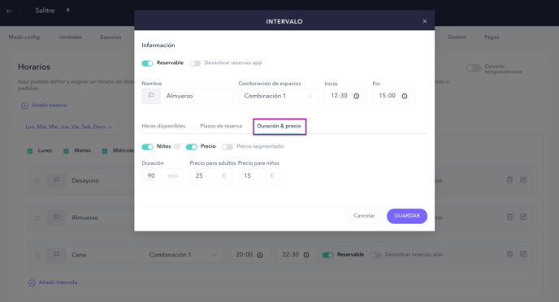Click the plus icon beside Añadir horario

(24, 106)
